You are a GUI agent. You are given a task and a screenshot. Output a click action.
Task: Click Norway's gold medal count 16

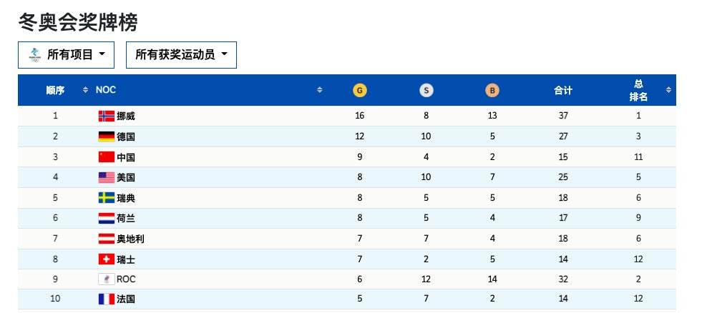point(359,116)
